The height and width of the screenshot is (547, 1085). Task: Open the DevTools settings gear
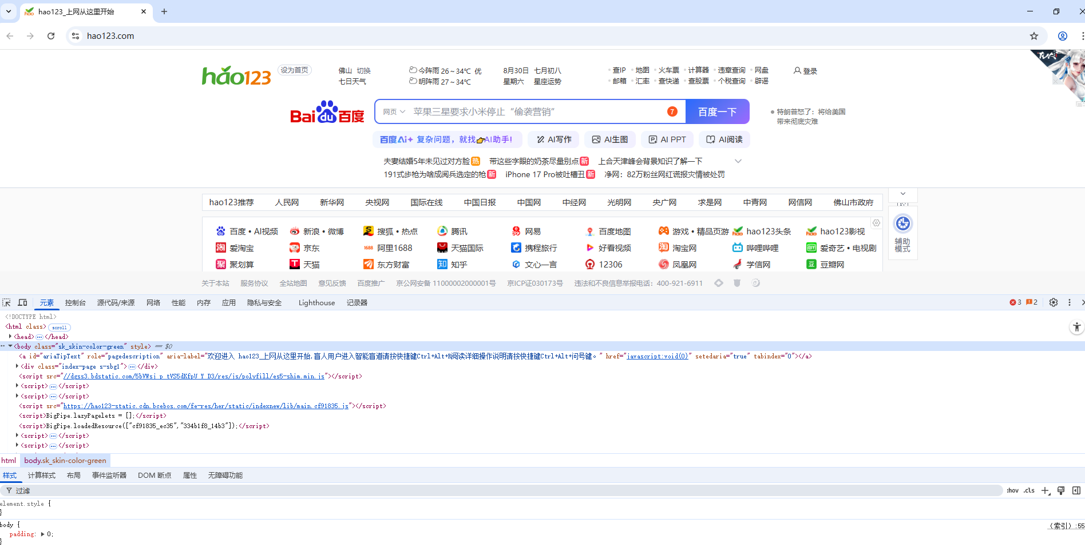tap(1054, 302)
